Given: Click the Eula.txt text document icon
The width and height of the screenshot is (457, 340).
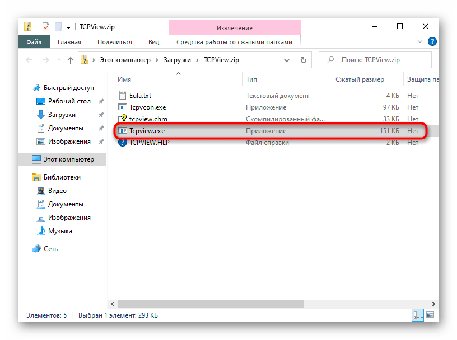Looking at the screenshot, I should [123, 95].
